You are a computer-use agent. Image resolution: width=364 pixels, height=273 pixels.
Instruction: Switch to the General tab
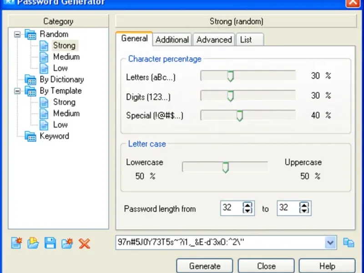coord(134,39)
